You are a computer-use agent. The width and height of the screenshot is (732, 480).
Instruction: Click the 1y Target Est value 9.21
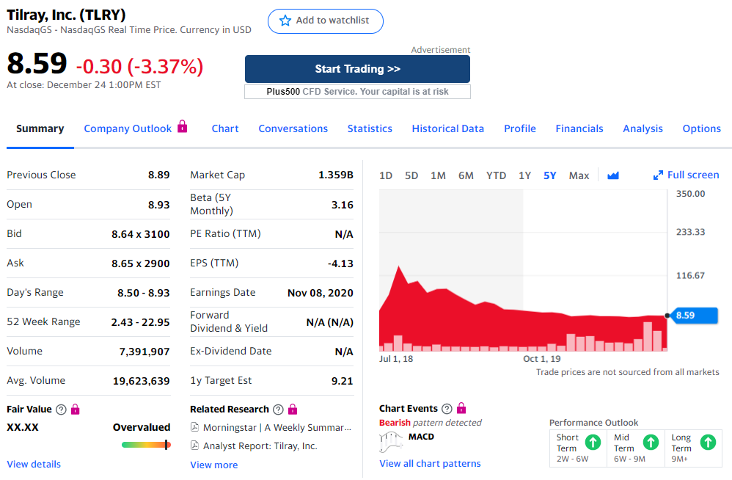click(x=343, y=381)
